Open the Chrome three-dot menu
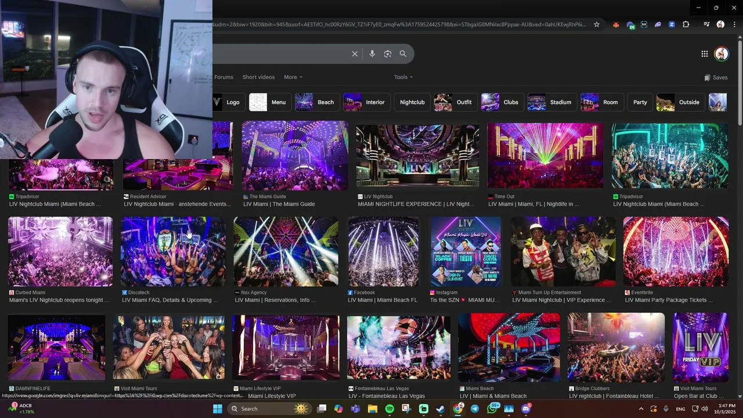743x418 pixels. click(x=734, y=24)
